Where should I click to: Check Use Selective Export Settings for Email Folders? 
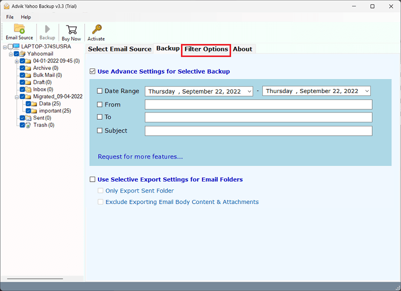[x=93, y=179]
